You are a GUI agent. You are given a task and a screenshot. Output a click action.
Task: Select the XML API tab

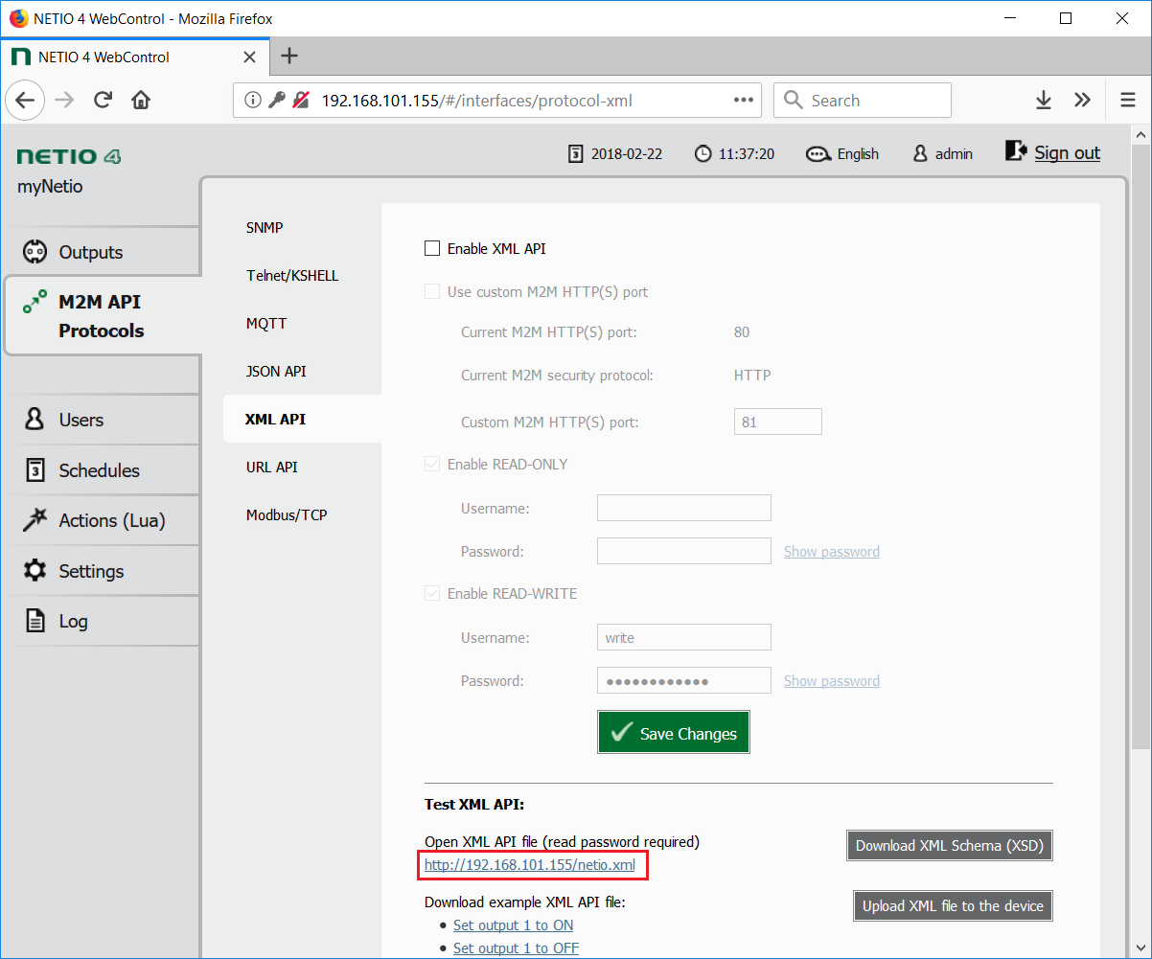(302, 420)
